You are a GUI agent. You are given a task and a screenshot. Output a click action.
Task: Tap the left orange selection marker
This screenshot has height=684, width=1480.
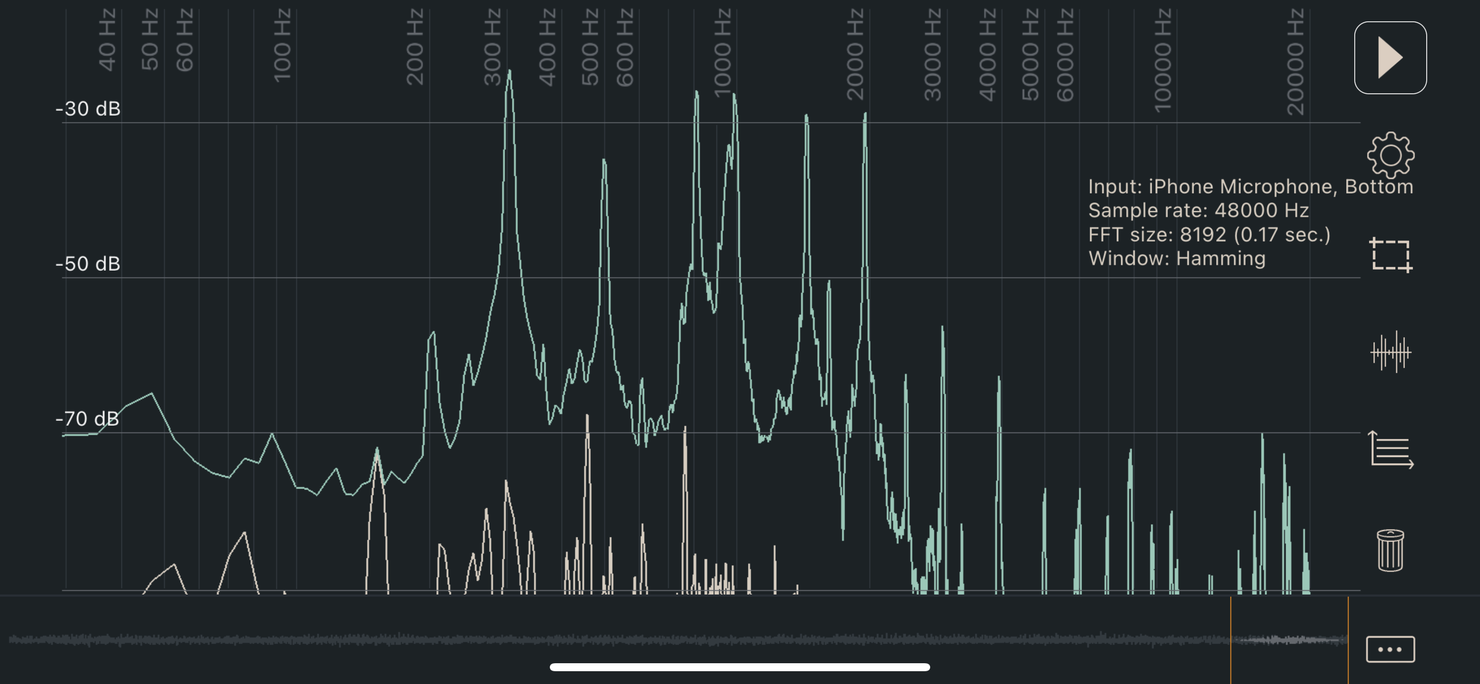[x=1230, y=640]
